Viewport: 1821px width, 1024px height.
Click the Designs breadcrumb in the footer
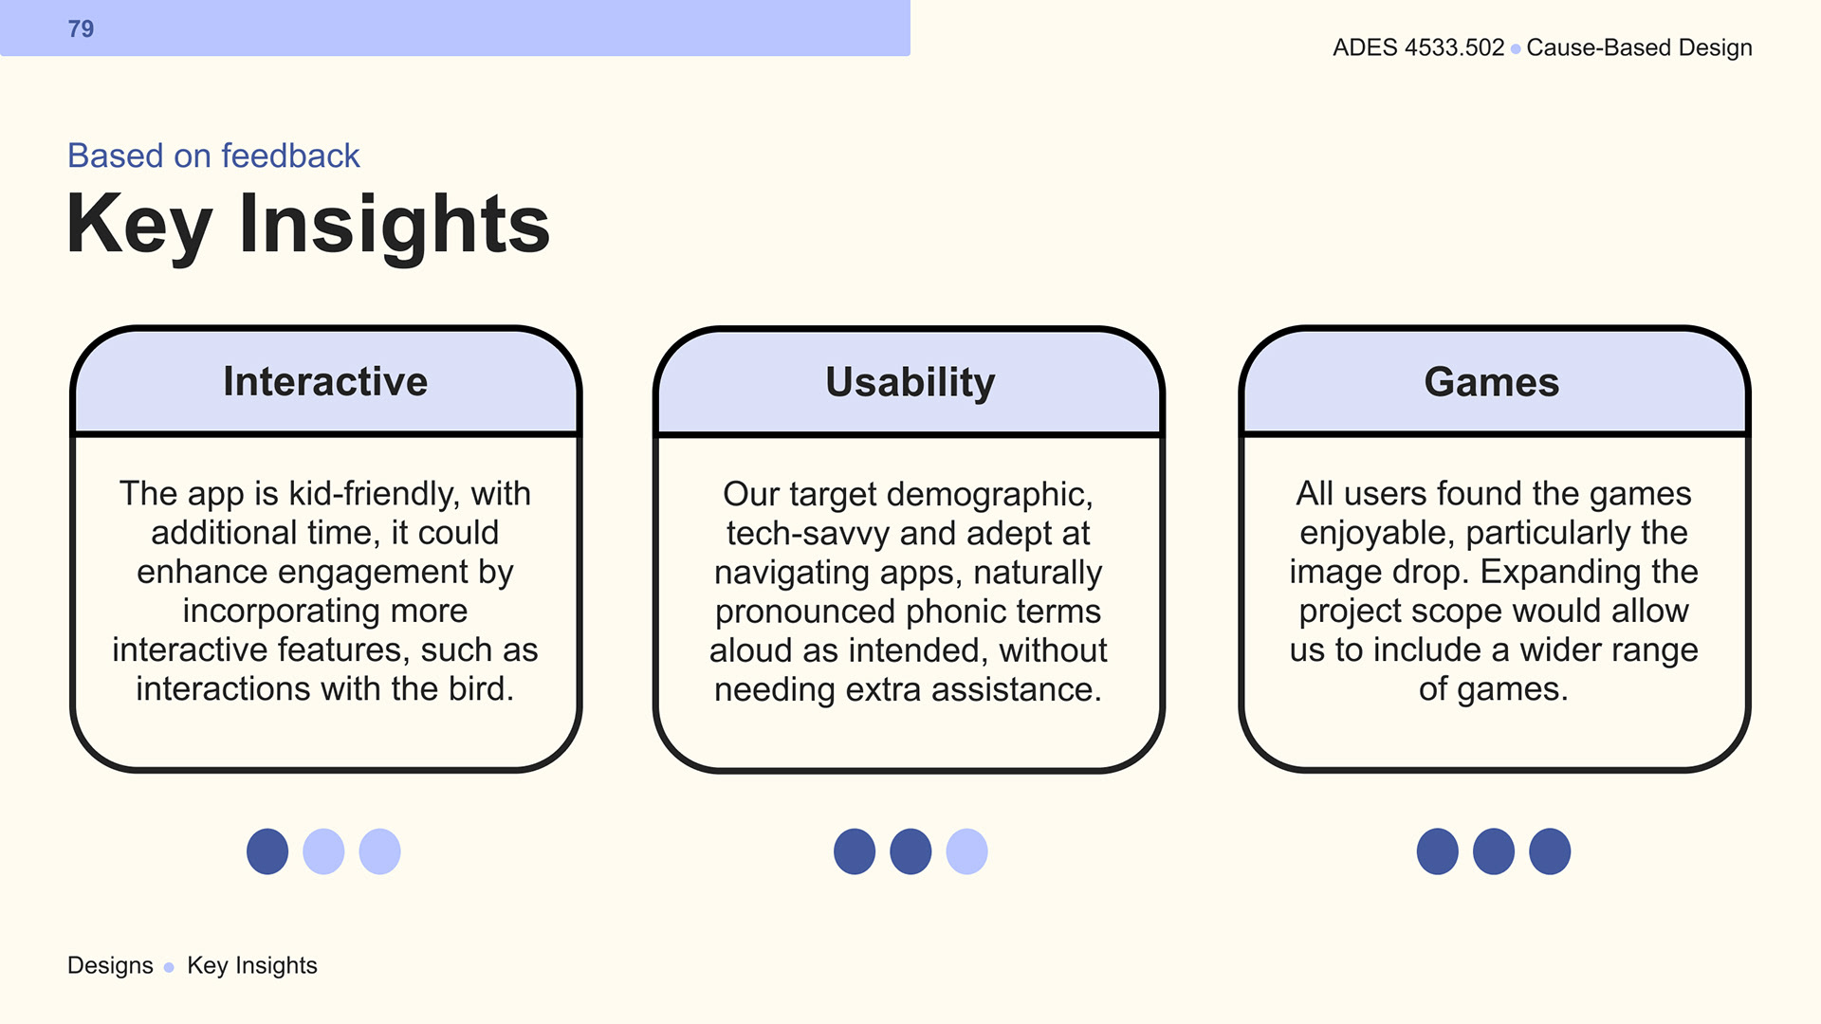[110, 965]
